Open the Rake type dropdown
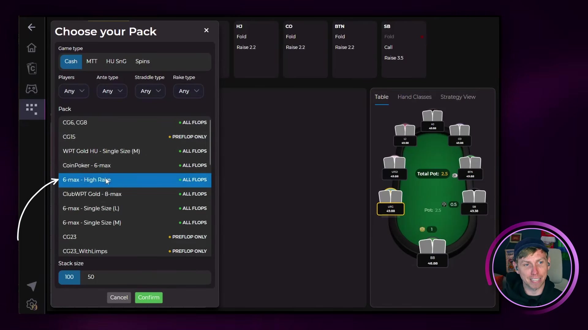 click(x=188, y=91)
